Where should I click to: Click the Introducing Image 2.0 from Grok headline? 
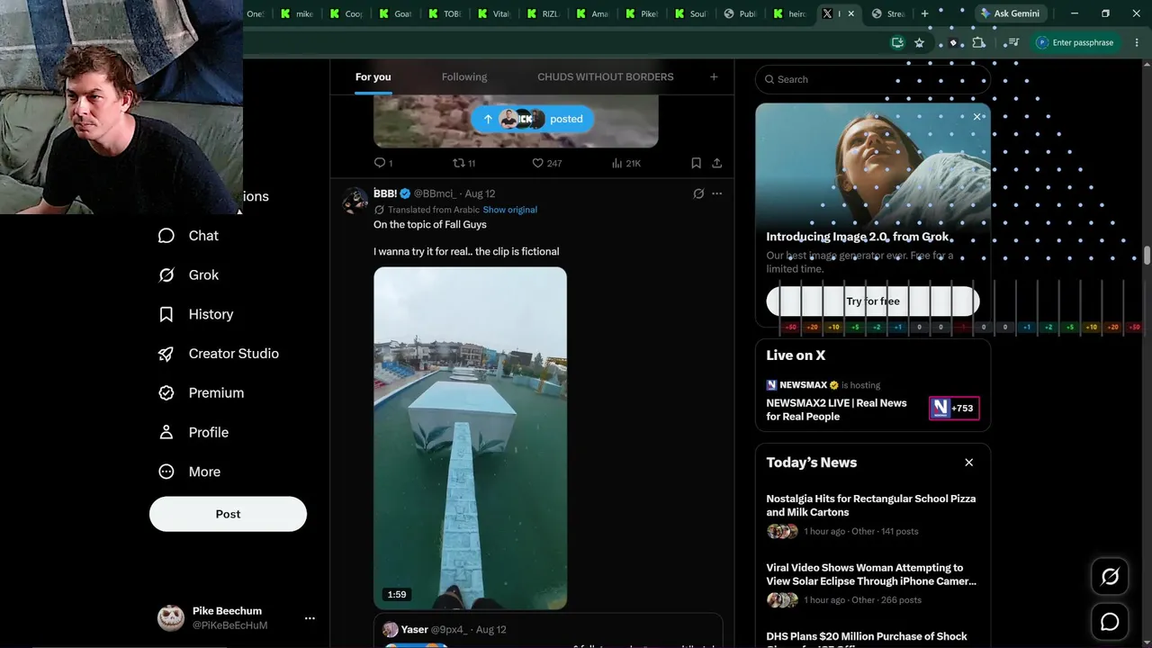[x=858, y=237]
